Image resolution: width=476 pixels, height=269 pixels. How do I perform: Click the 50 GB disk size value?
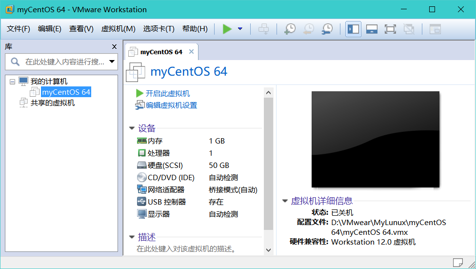219,166
